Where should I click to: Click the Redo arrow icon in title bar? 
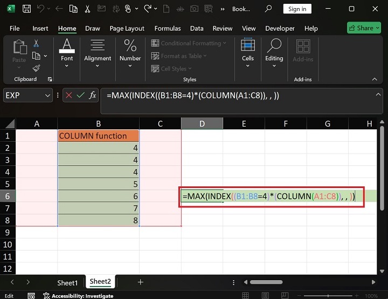pos(148,9)
